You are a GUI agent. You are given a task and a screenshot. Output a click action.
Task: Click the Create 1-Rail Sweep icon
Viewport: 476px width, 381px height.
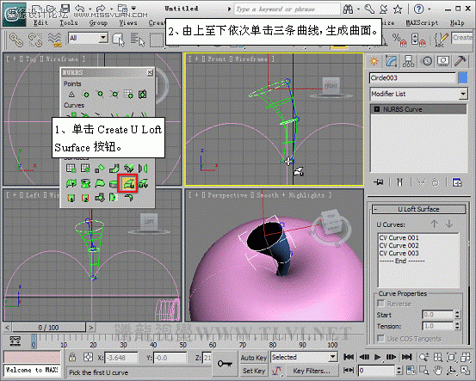click(71, 198)
